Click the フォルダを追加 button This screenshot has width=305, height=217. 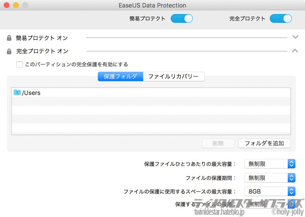point(265,143)
